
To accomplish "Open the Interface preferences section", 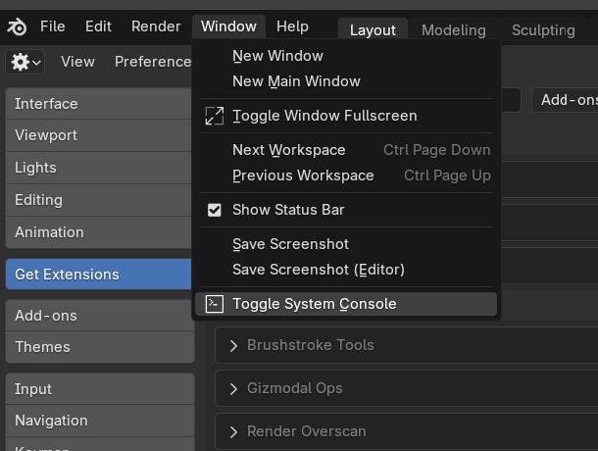I will (98, 104).
